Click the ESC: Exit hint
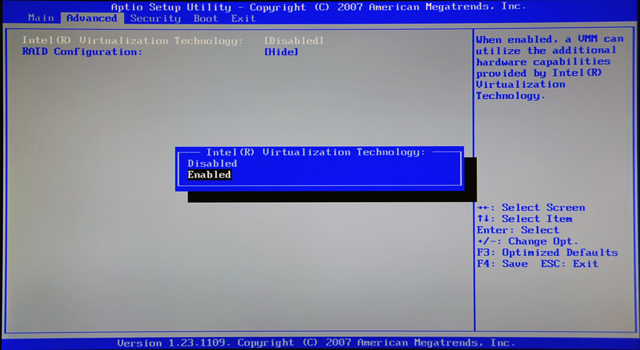 tap(569, 264)
